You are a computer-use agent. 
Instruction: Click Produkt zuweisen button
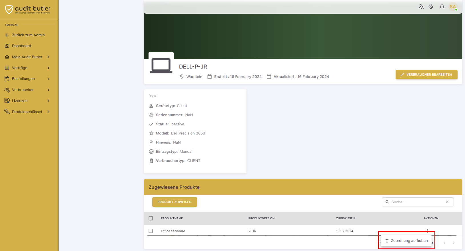click(175, 202)
